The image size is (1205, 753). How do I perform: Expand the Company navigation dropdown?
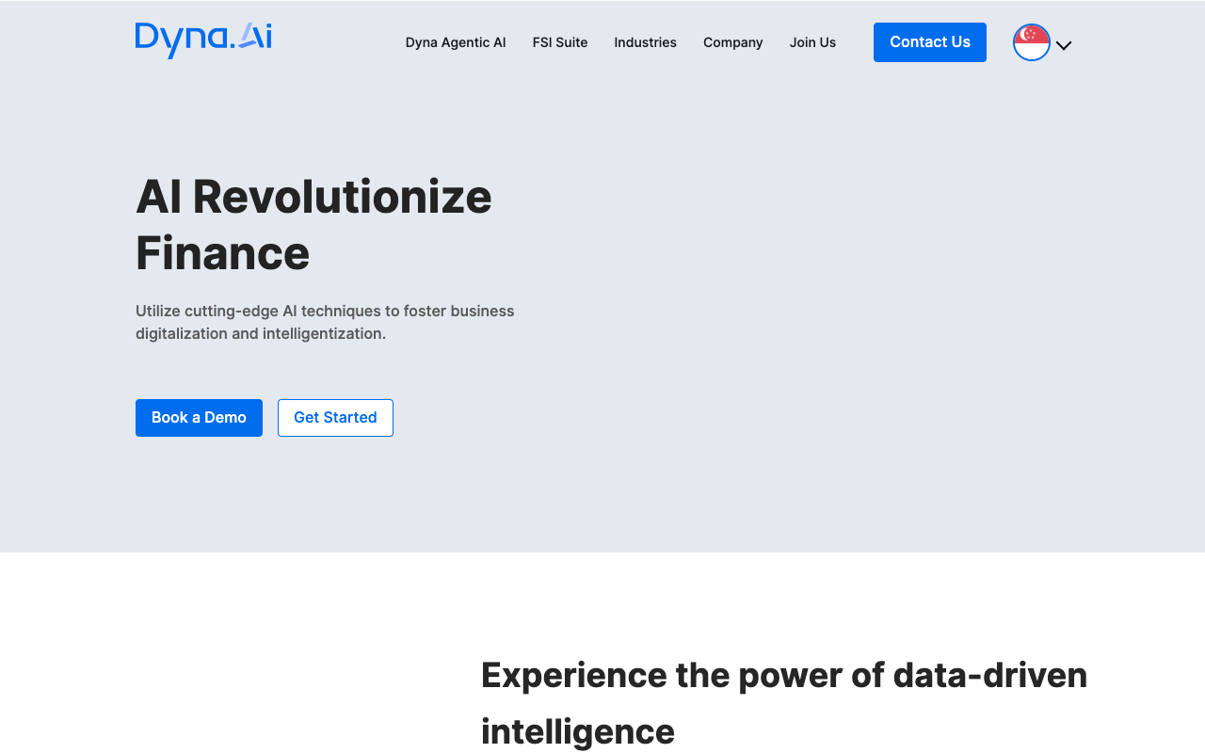pos(732,42)
